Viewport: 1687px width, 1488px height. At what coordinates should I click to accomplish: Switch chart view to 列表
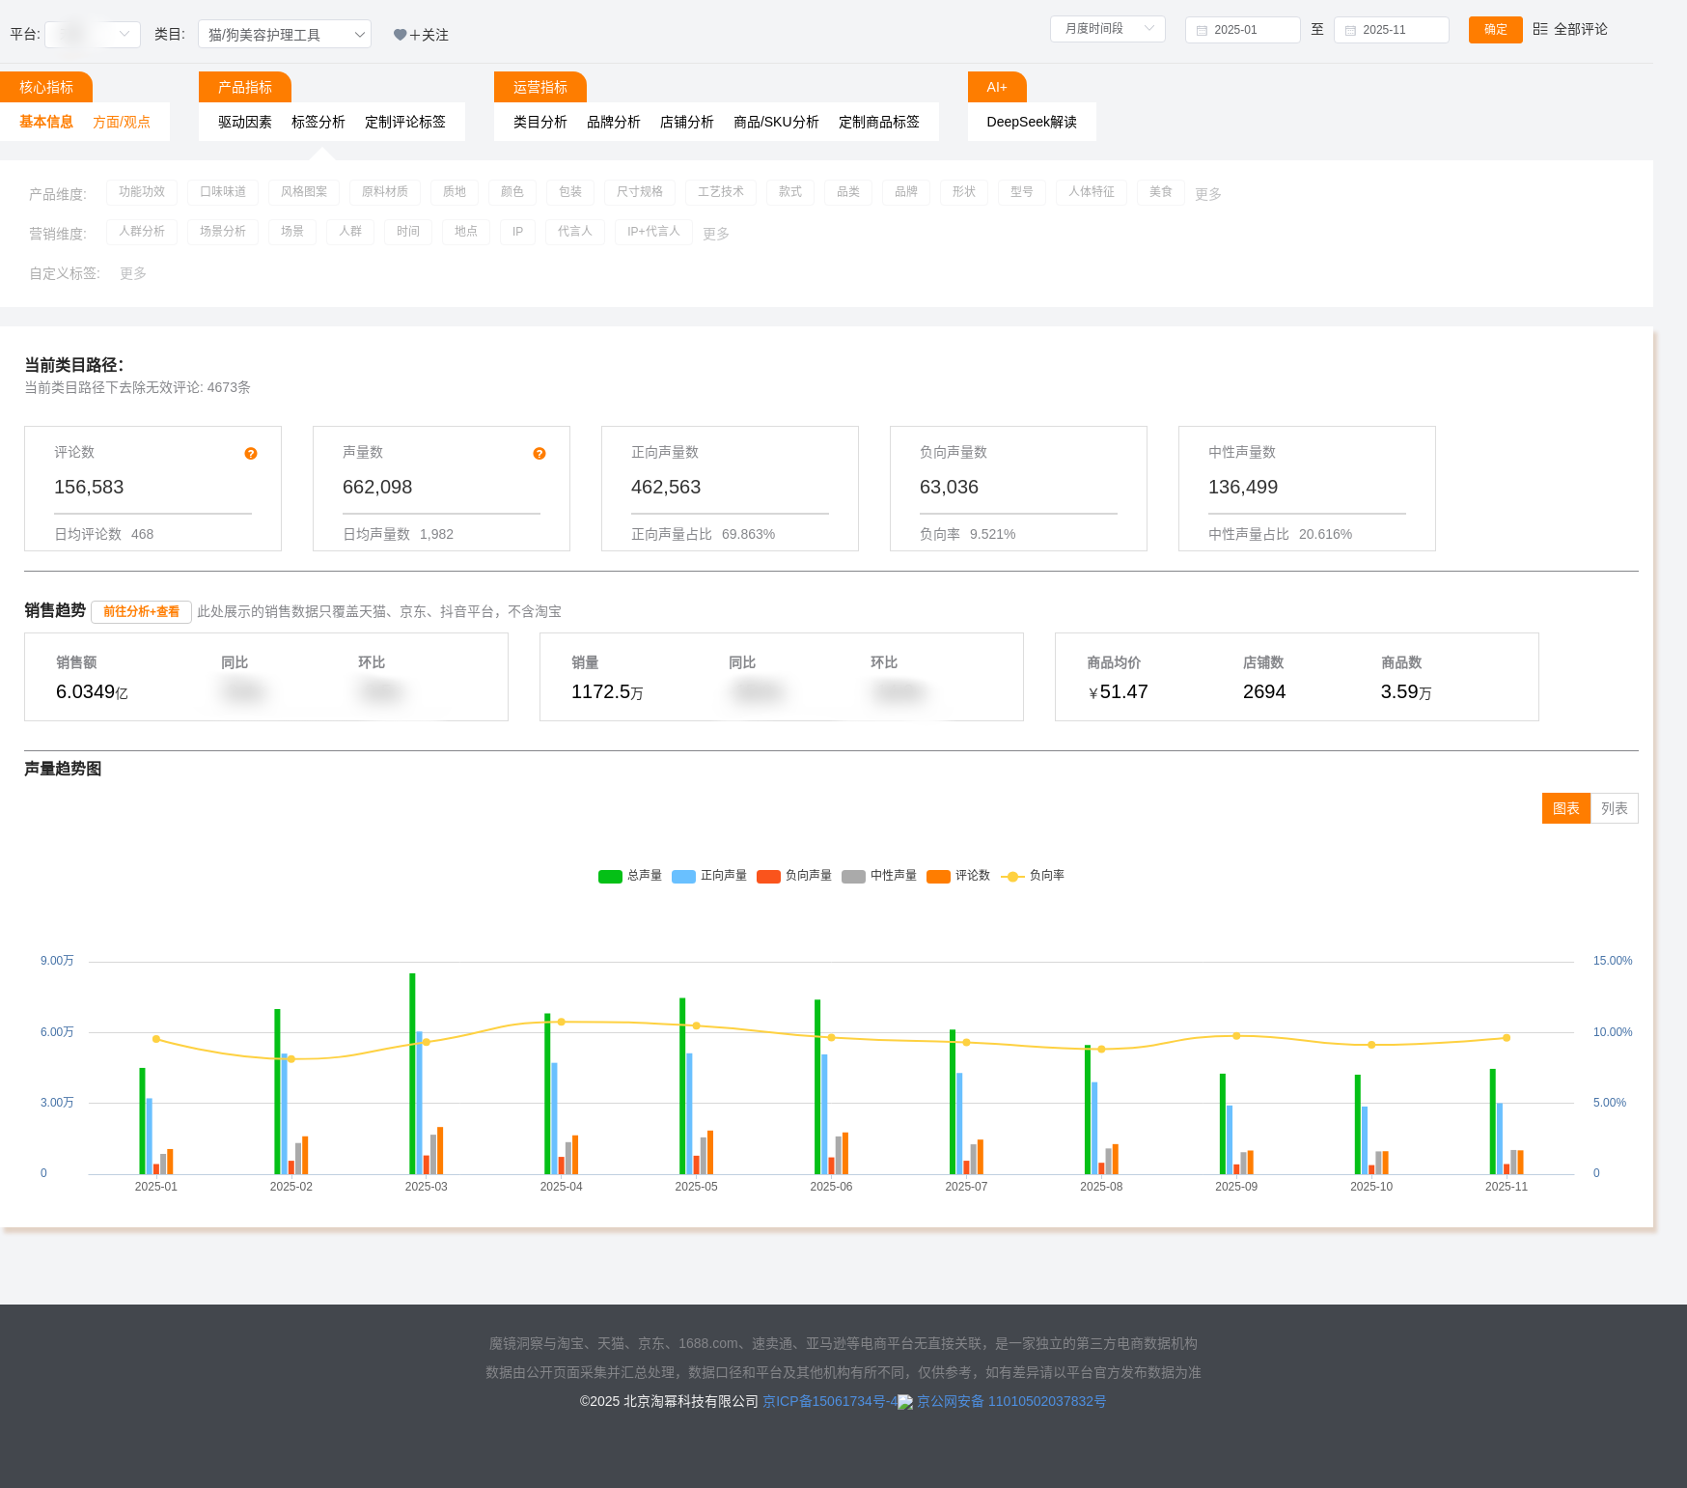click(1614, 808)
